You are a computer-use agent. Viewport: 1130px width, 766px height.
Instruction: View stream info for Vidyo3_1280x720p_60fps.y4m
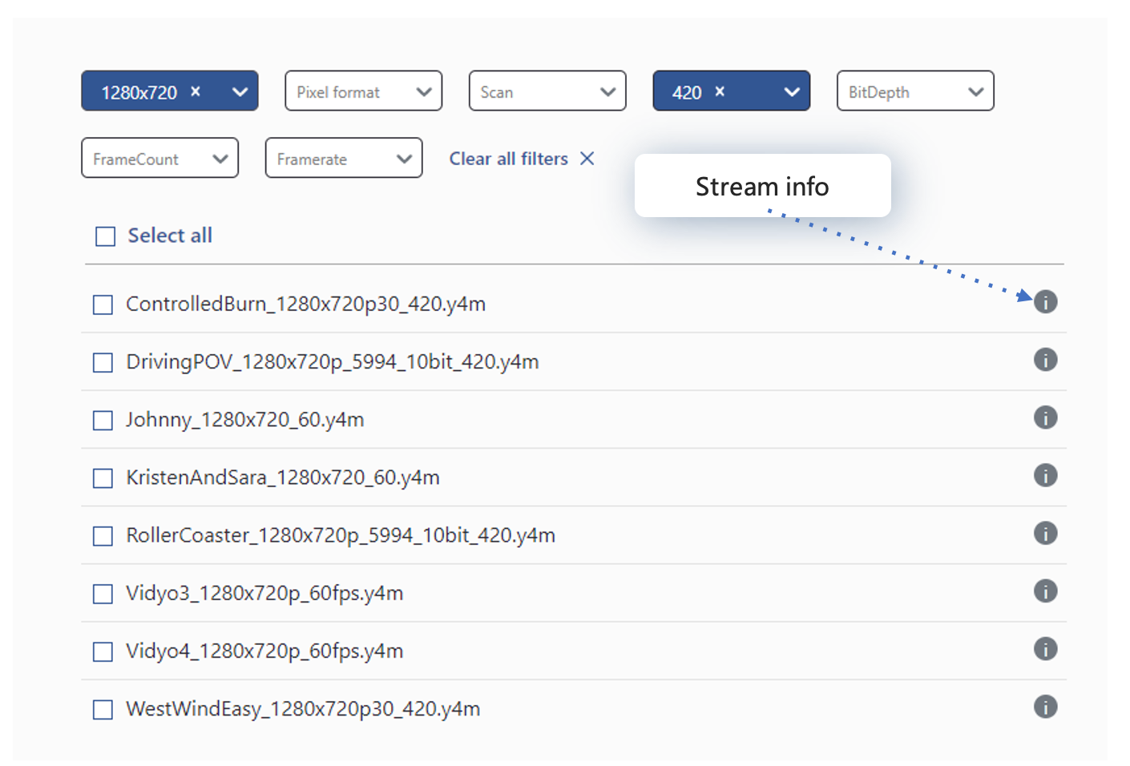coord(1045,591)
